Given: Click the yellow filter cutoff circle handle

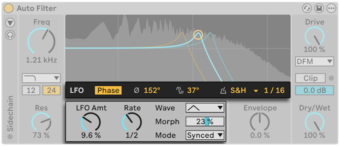Looking at the screenshot, I should 198,35.
